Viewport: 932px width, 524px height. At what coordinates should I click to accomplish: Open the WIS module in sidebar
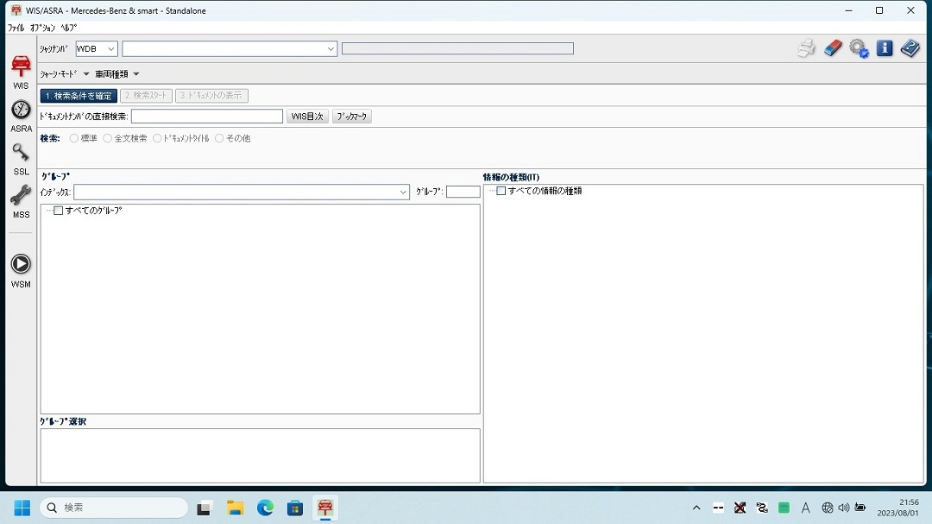pyautogui.click(x=21, y=67)
